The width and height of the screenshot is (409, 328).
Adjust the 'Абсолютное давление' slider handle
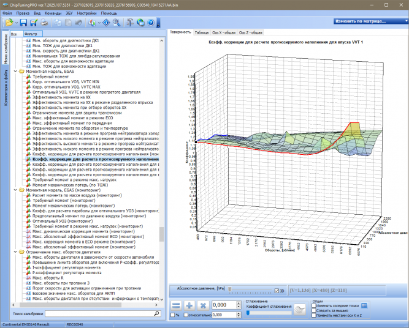point(230,289)
